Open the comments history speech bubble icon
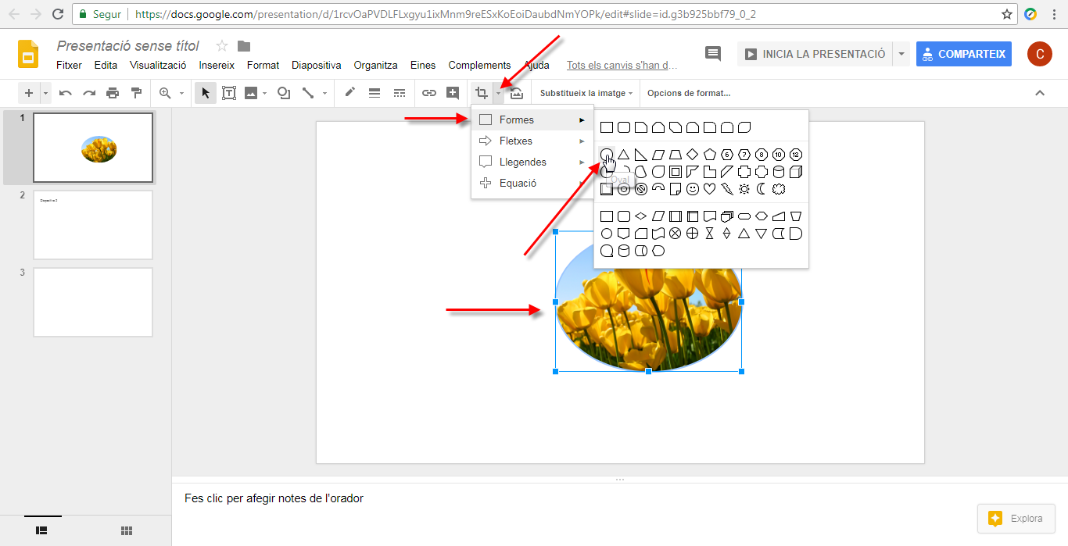The width and height of the screenshot is (1068, 546). [713, 53]
